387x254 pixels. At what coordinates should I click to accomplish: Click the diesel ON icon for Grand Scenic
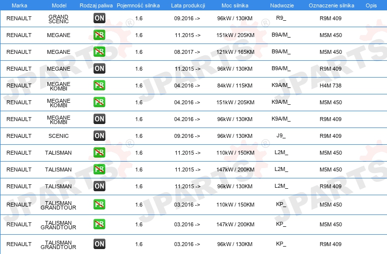pyautogui.click(x=99, y=18)
